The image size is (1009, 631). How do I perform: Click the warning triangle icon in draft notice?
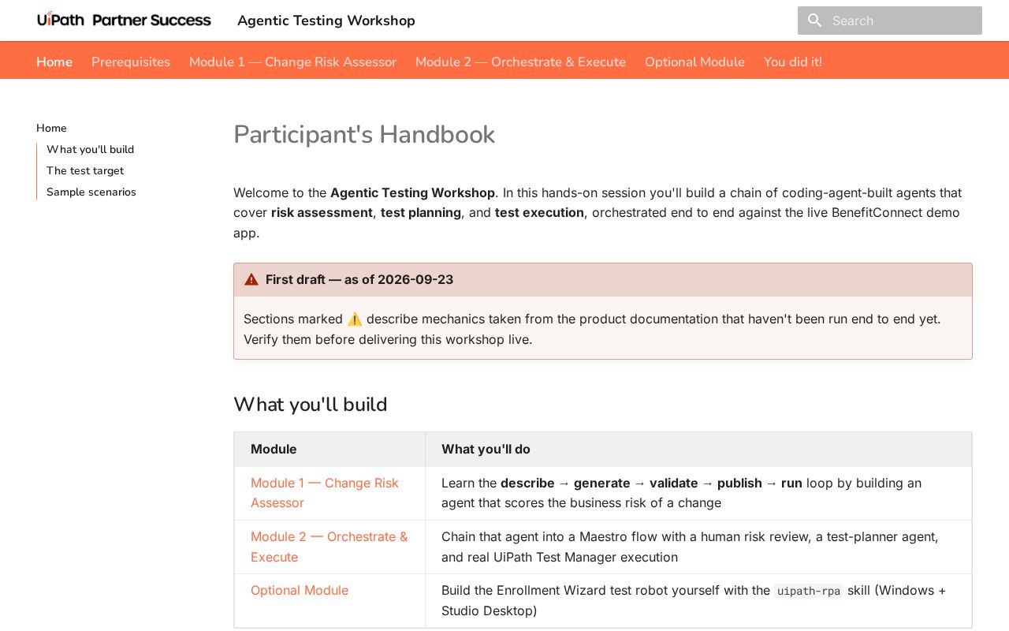coord(251,279)
